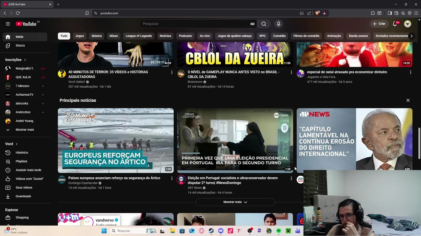
Task: Select the Banda sonora filter chip
Action: click(358, 36)
